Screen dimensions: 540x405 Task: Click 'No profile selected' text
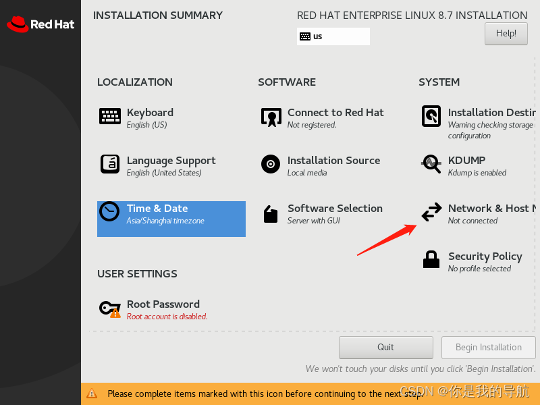click(x=479, y=269)
